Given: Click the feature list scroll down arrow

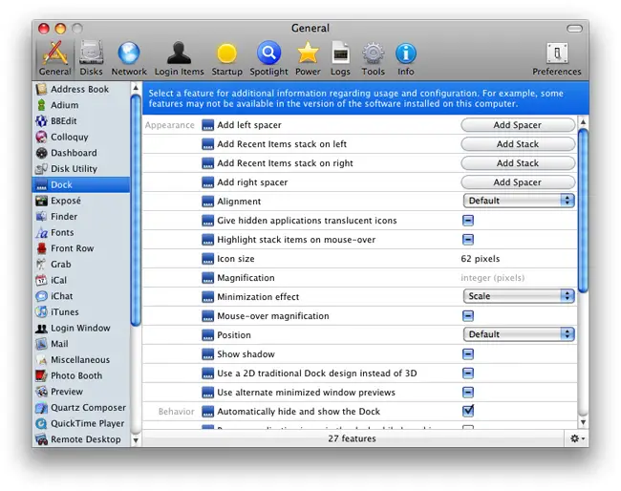Looking at the screenshot, I should [x=583, y=422].
